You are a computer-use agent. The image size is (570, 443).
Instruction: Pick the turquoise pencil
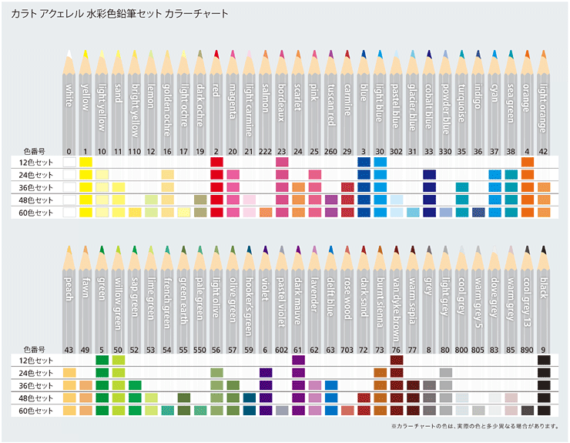click(462, 100)
